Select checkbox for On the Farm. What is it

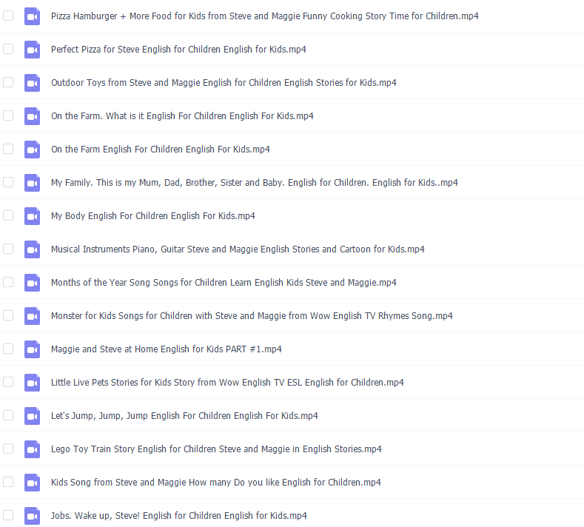pyautogui.click(x=8, y=115)
